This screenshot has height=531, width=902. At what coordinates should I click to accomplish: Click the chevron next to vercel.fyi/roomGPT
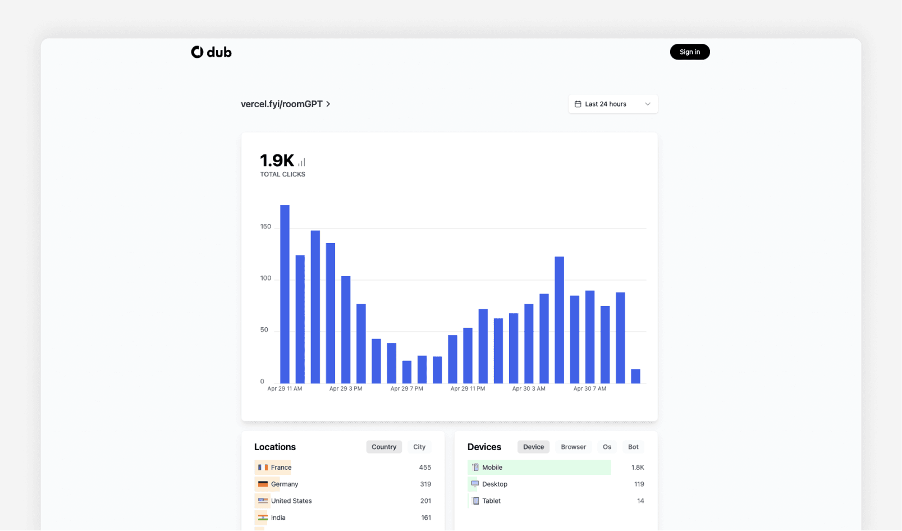pyautogui.click(x=328, y=104)
